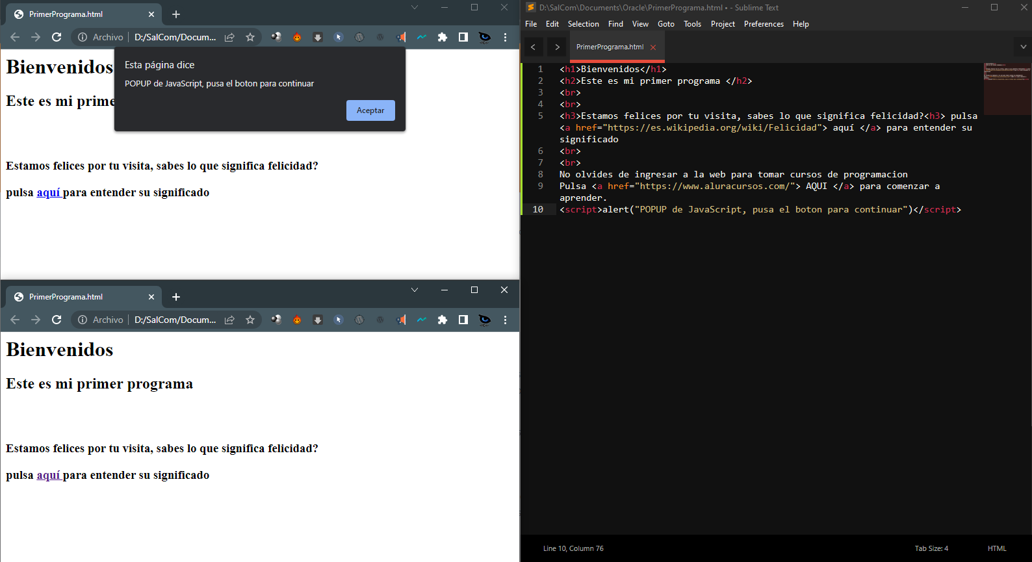Go forward in bottom Chrome window
The image size is (1032, 562).
pyautogui.click(x=36, y=320)
